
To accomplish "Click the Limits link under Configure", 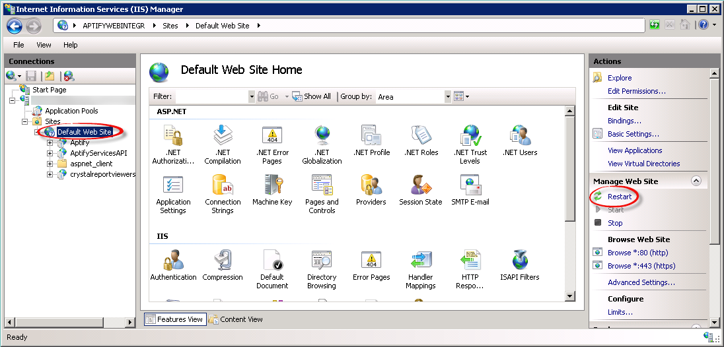I will pos(620,312).
